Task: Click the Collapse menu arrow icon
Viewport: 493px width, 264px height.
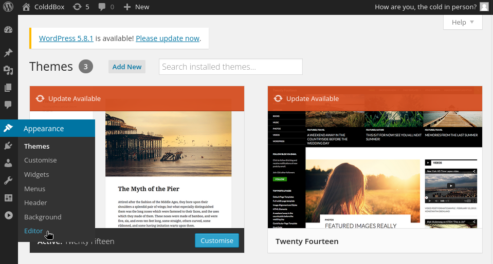Action: [x=9, y=215]
